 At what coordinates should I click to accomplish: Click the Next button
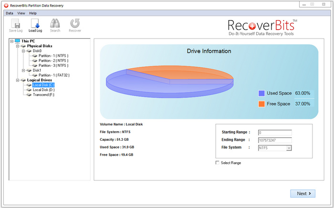coord(303,194)
